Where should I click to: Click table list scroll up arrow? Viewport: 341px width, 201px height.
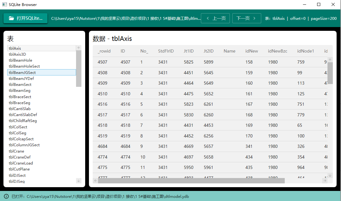(79, 48)
